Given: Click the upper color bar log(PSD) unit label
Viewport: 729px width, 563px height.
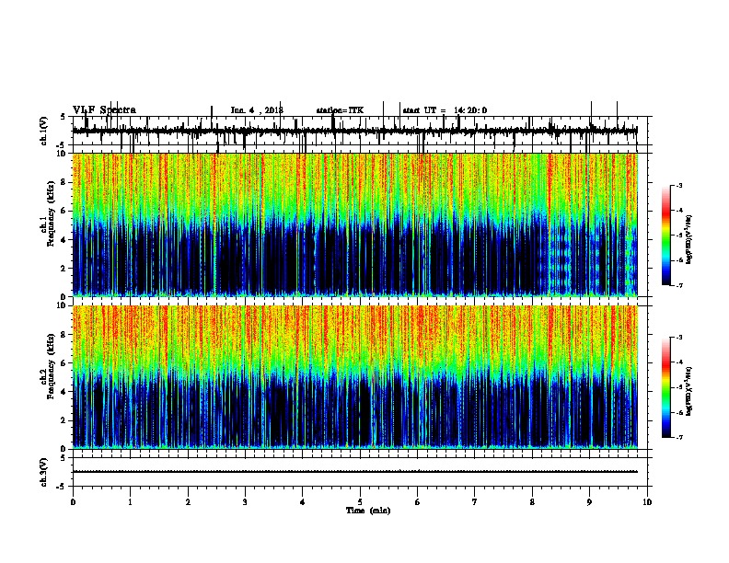Looking at the screenshot, I should [688, 239].
